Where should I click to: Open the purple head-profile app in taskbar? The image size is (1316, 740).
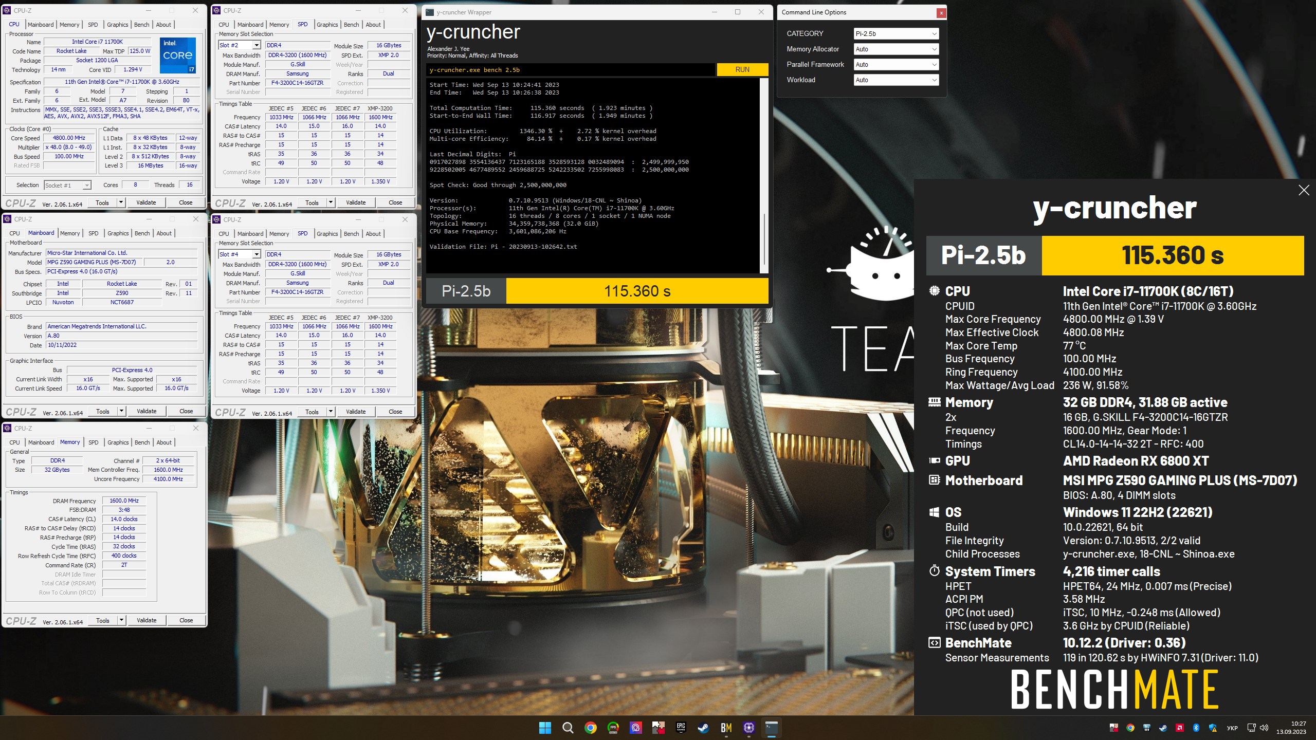pos(636,728)
